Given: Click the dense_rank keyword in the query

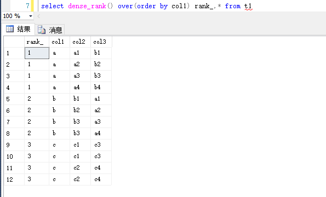Looking at the screenshot, I should click(x=87, y=6).
